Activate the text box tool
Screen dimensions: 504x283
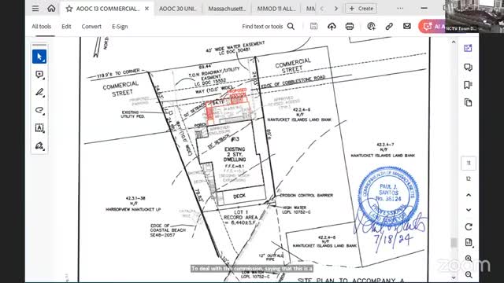click(x=39, y=128)
